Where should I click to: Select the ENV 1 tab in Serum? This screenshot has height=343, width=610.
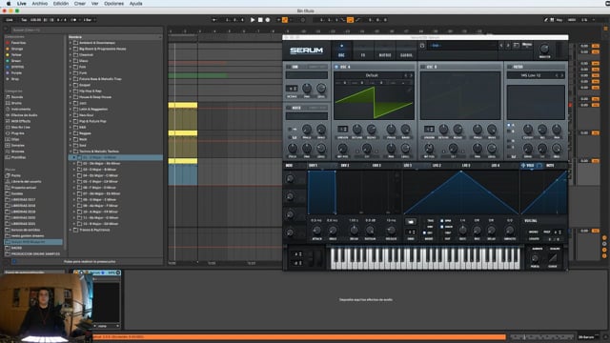(314, 166)
